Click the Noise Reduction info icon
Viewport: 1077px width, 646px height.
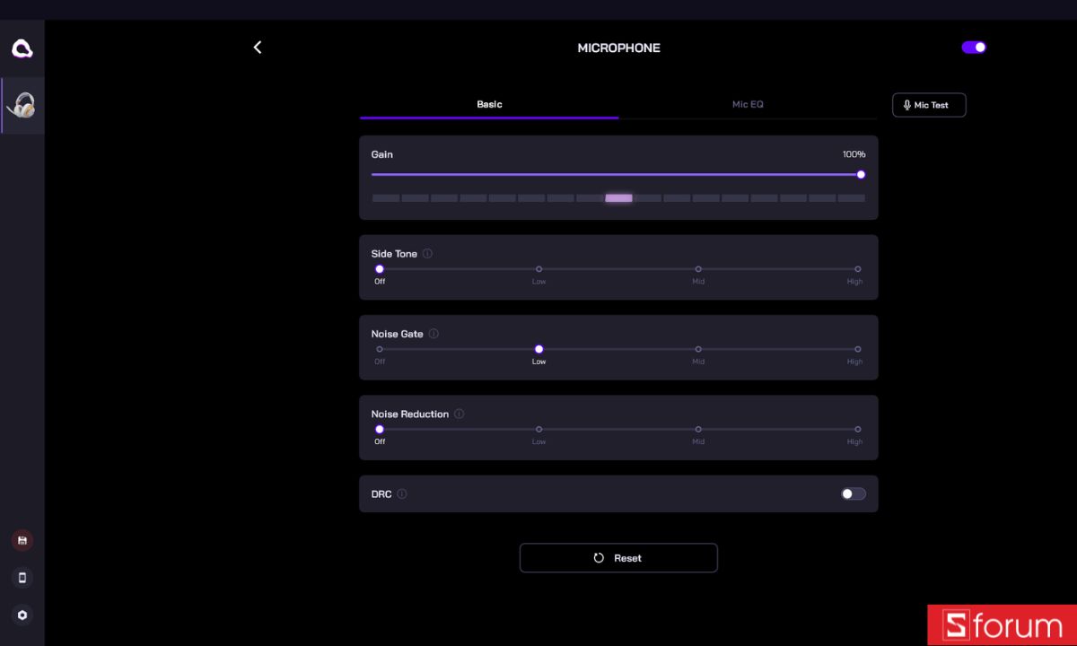[x=459, y=414]
